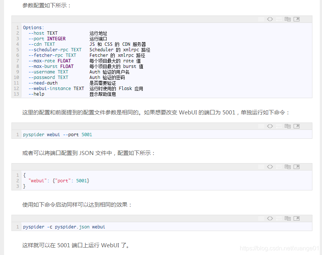Click the 'JS 和 CSS 的 CDN 服务器' description
Viewport: 322px width, 255px height.
[x=117, y=44]
